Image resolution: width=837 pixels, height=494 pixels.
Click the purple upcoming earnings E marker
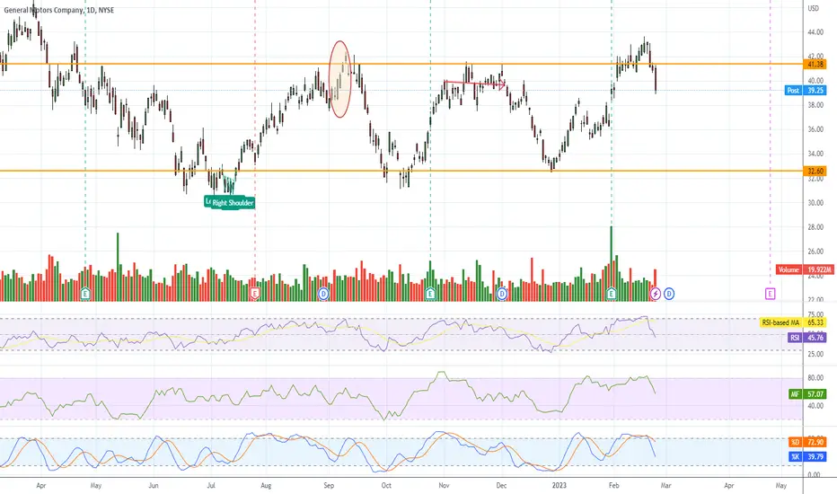coord(770,293)
